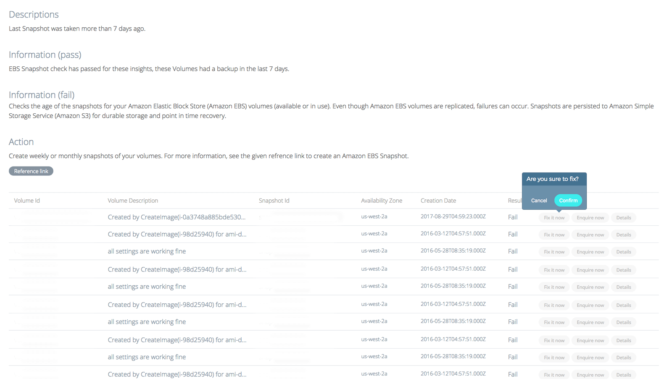This screenshot has height=386, width=664.
Task: Click Fix it now in the second row
Action: pos(554,235)
